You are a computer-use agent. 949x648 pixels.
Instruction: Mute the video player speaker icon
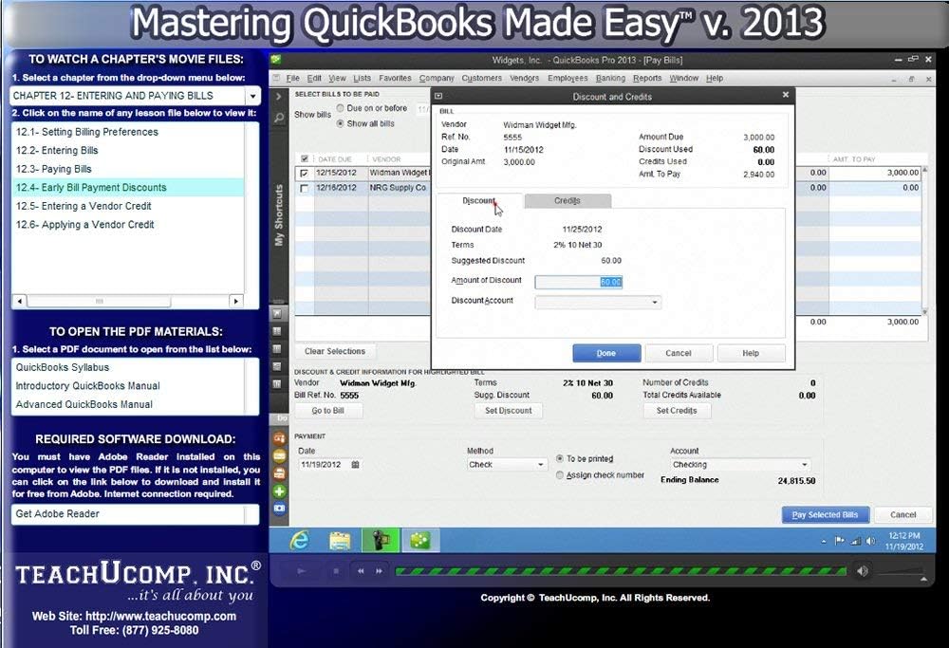pos(863,570)
